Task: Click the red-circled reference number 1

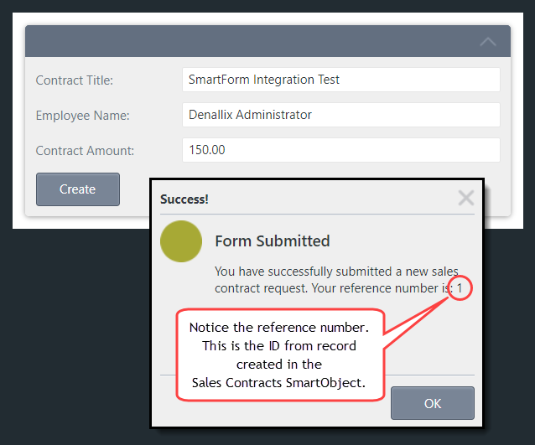Action: [462, 289]
